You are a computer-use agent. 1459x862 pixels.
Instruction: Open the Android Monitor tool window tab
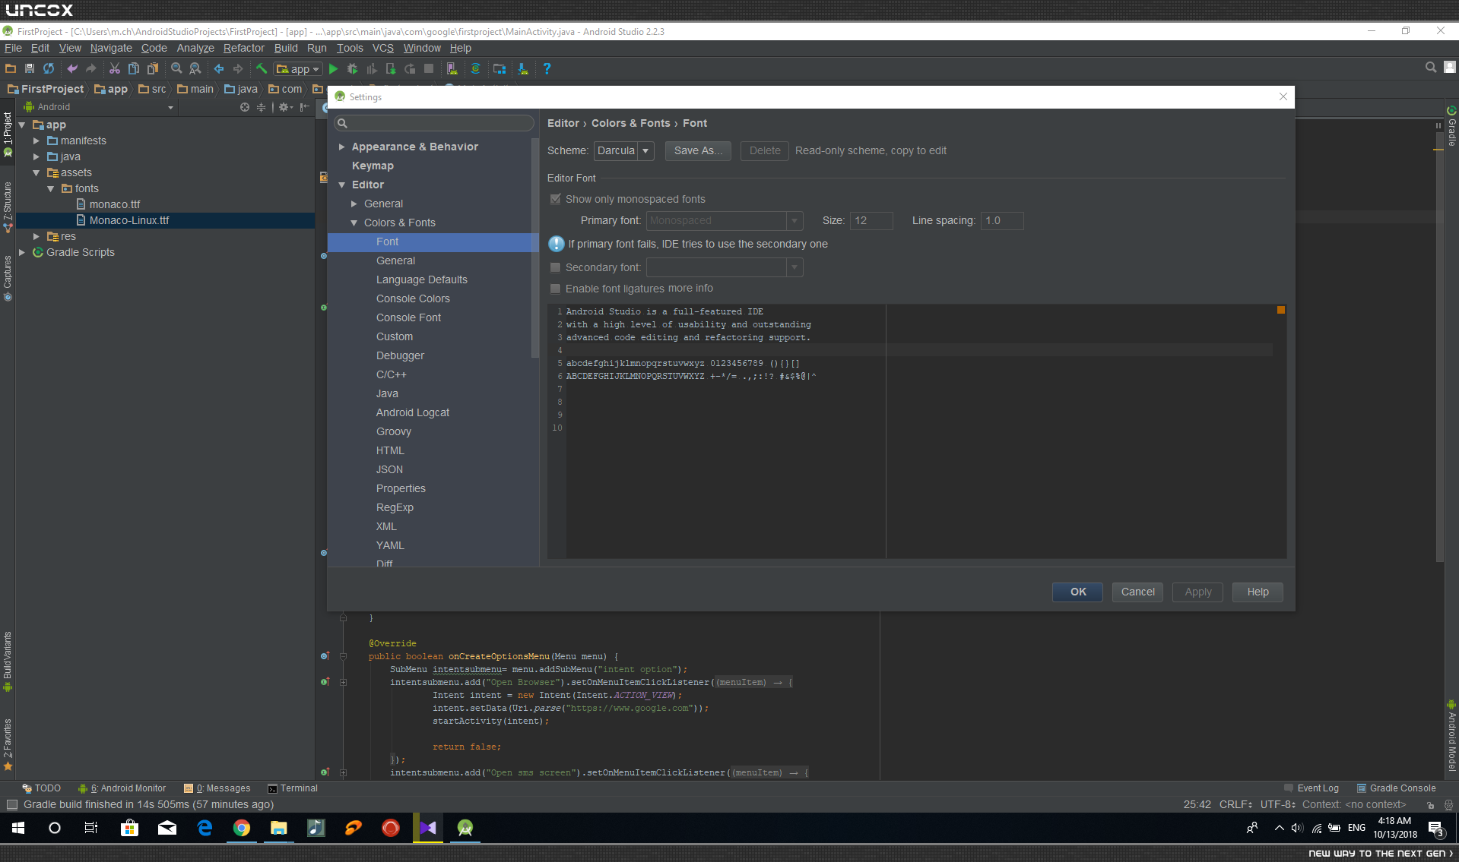point(122,788)
